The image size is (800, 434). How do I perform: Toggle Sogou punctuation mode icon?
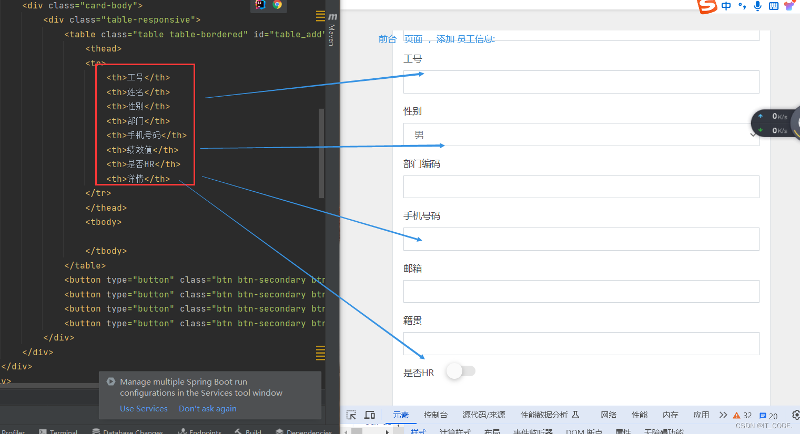[x=742, y=6]
